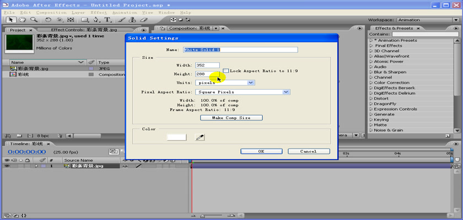This screenshot has height=220, width=463.
Task: Expand the Keying effects category
Action: point(371,119)
